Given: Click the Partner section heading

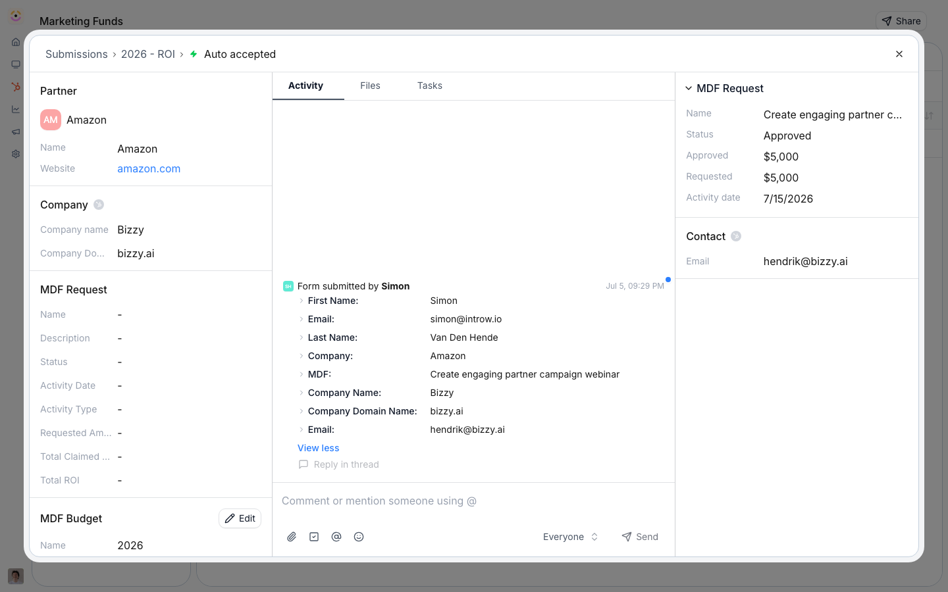Looking at the screenshot, I should pos(59,91).
